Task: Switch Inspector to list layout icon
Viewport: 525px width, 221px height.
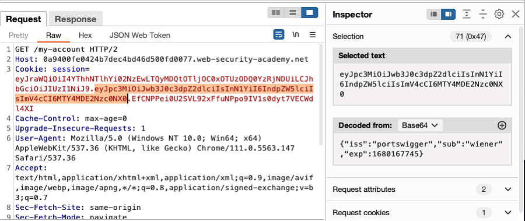Action: tap(434, 14)
